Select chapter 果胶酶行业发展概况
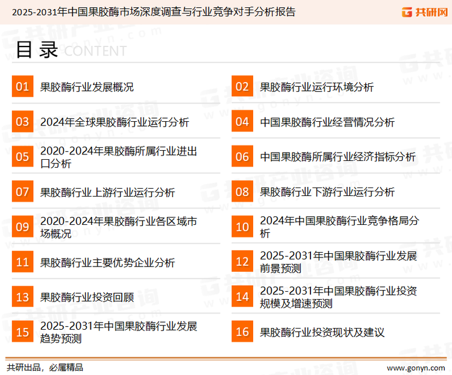452x375 pixels. [x=87, y=87]
